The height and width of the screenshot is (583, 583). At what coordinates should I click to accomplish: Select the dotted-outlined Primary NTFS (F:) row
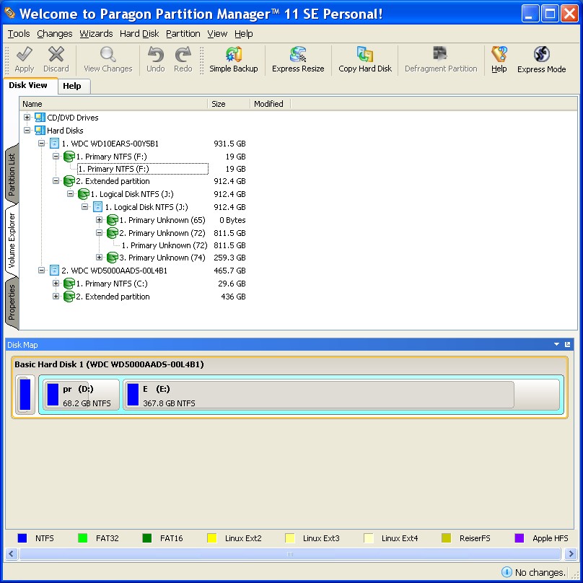[x=143, y=169]
